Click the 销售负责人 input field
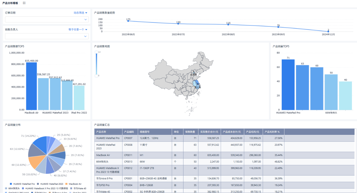357x193 pixels. [x=47, y=36]
